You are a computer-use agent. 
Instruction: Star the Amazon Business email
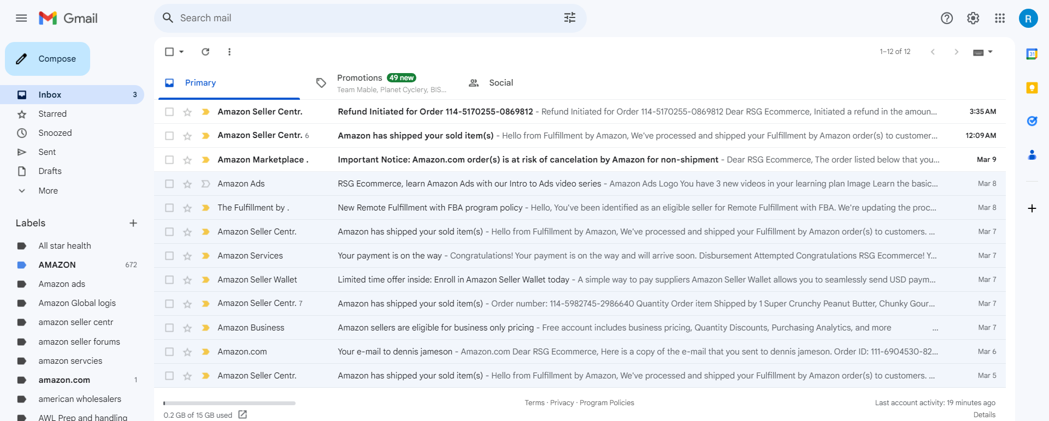point(187,328)
